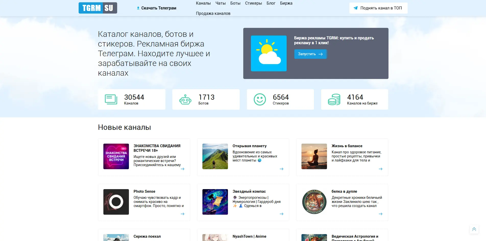
Task: Click the TGRM SU logo
Action: tap(98, 8)
